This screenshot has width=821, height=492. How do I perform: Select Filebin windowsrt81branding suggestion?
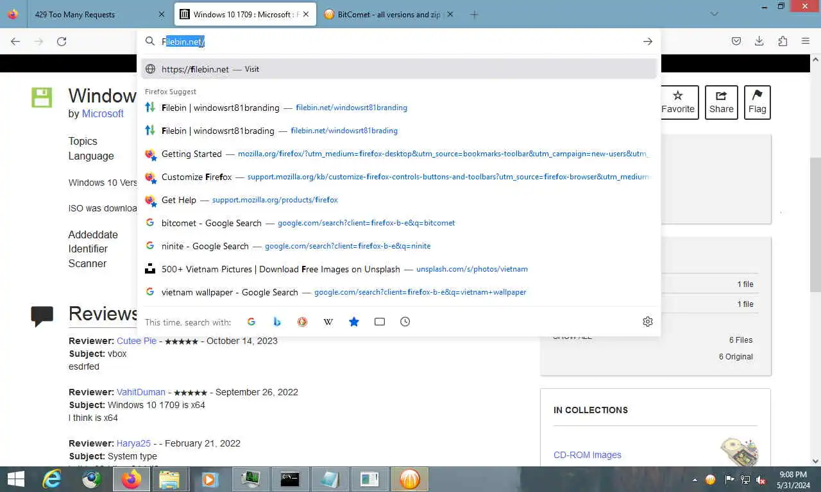pyautogui.click(x=399, y=108)
